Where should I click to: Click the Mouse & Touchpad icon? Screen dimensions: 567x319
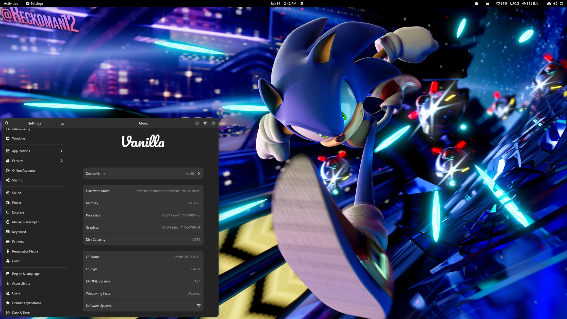point(8,222)
